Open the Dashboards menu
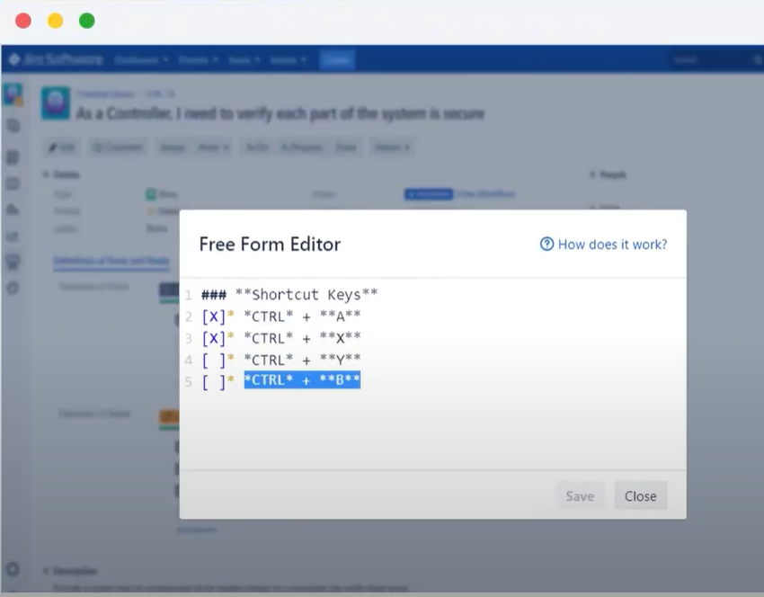 [140, 58]
